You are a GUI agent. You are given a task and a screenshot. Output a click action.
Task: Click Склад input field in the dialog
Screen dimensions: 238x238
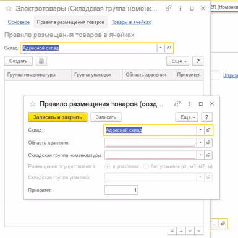click(150, 130)
